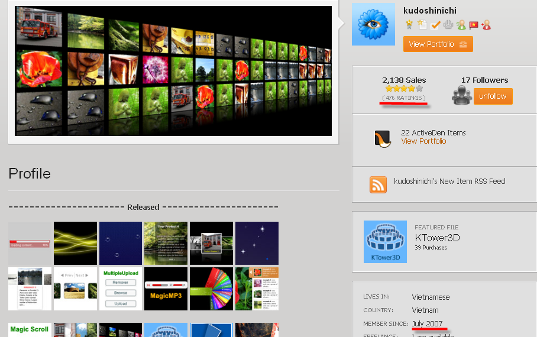Screen dimensions: 537x337
Task: Click the grey followers silhouette icon
Action: click(462, 95)
